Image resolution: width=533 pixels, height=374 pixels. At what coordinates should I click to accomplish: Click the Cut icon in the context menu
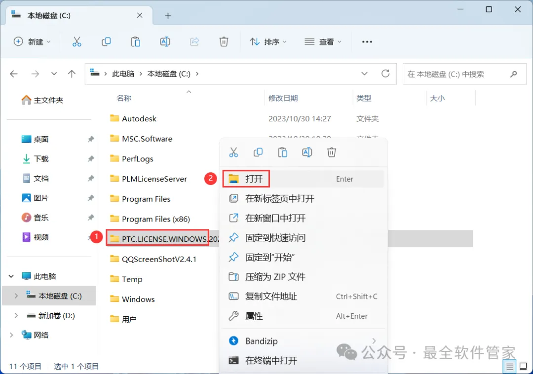coord(233,152)
